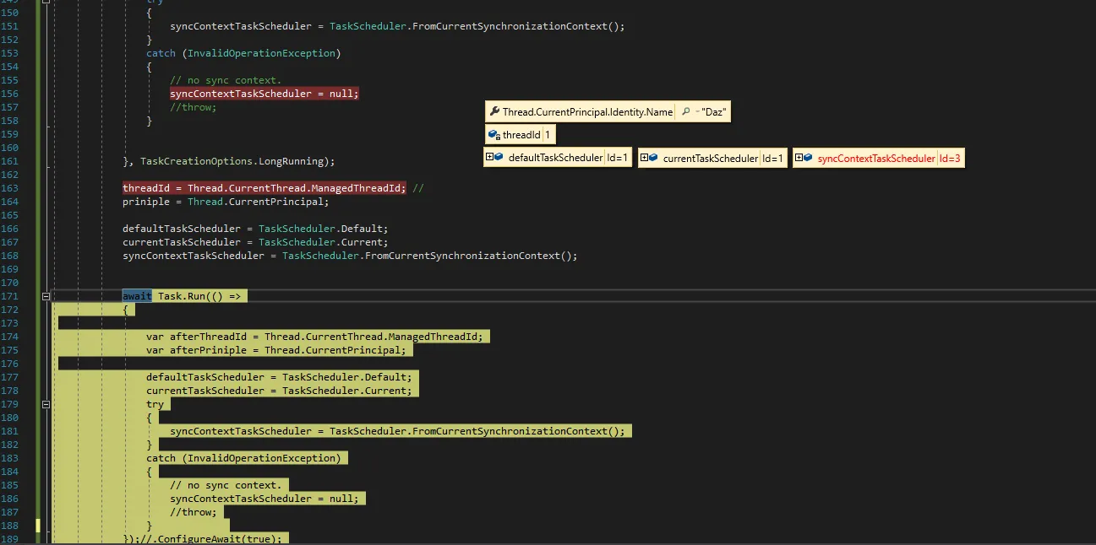Click the "//throw;" comment on line 157
Image resolution: width=1096 pixels, height=545 pixels.
(x=194, y=107)
